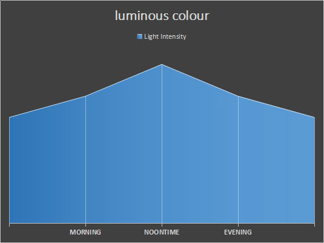Image resolution: width=324 pixels, height=243 pixels.
Task: Select the EVENING axis label
Action: (x=238, y=232)
